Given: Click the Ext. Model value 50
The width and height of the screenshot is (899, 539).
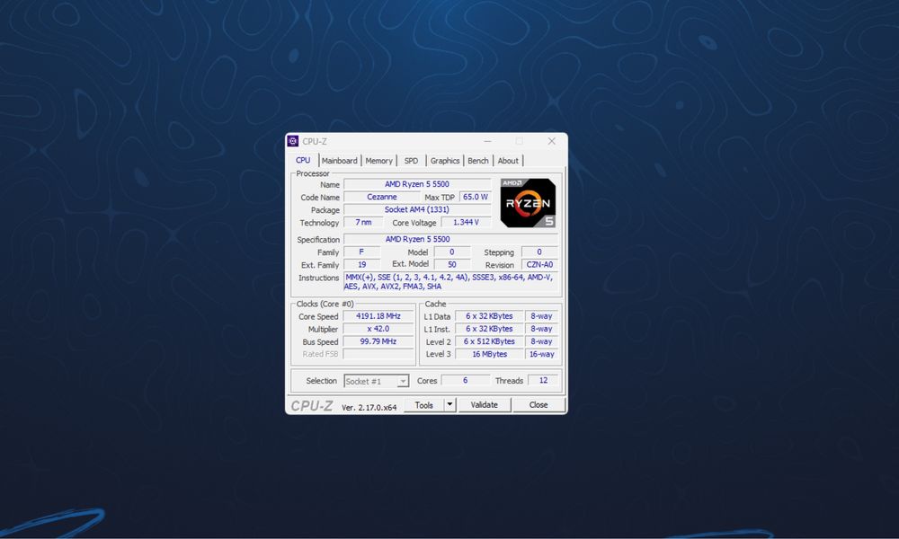Looking at the screenshot, I should 452,265.
